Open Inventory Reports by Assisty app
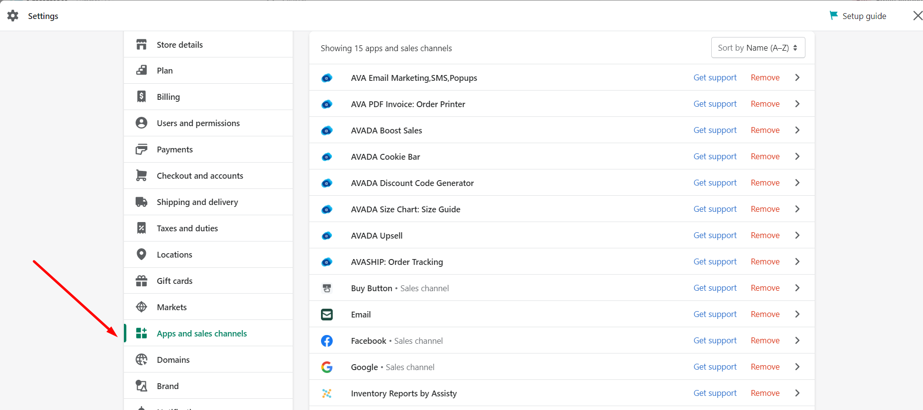Image resolution: width=923 pixels, height=410 pixels. click(x=403, y=393)
